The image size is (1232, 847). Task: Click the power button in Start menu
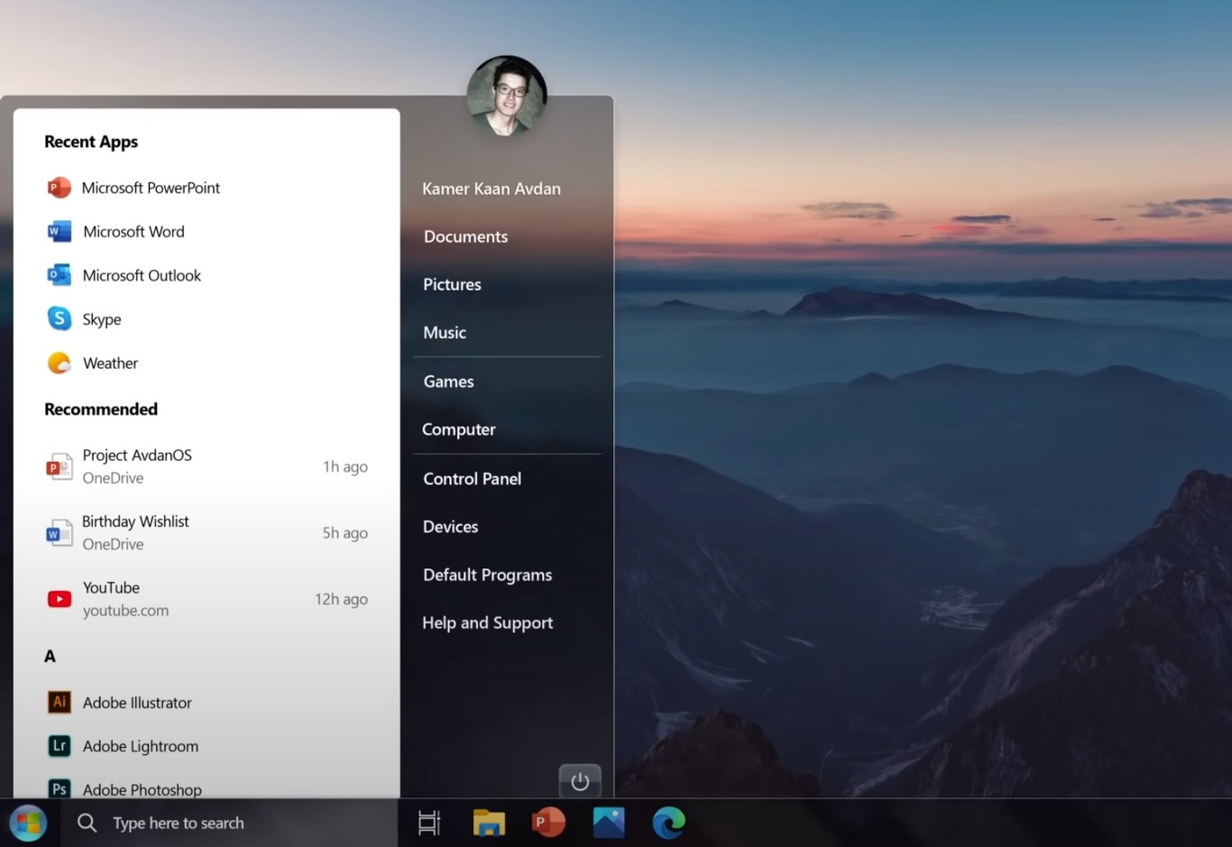(580, 781)
